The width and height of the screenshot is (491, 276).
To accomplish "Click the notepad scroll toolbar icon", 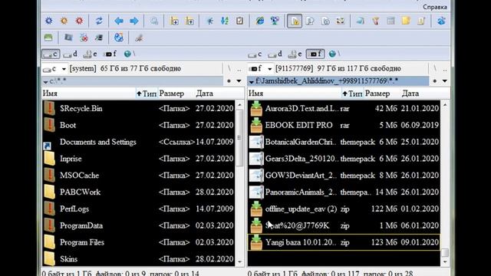I will [421, 21].
